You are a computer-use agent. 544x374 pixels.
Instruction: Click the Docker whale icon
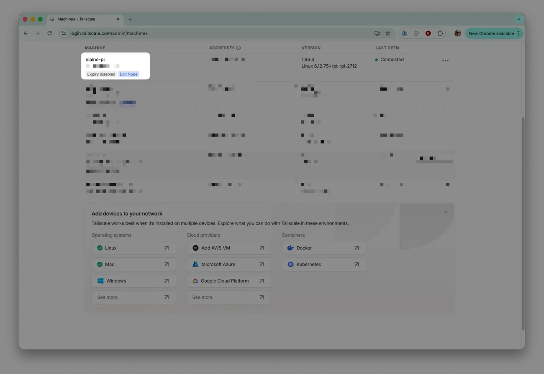coord(290,248)
